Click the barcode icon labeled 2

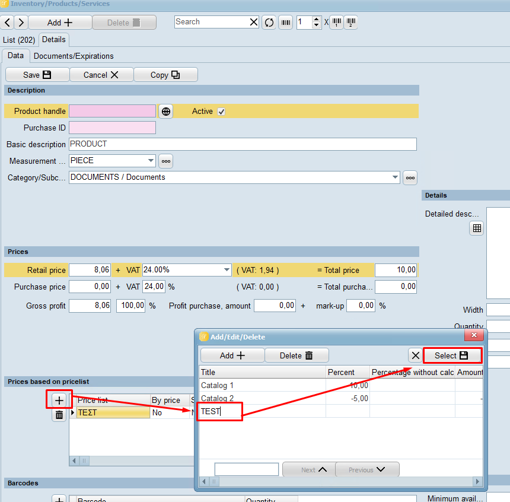(x=350, y=23)
